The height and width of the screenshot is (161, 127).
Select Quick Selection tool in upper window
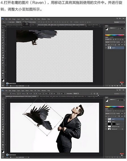pyautogui.click(x=3, y=35)
